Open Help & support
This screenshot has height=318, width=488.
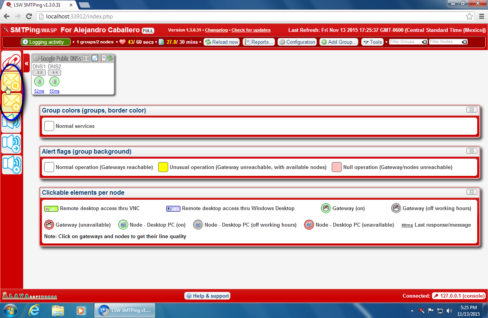(207, 296)
